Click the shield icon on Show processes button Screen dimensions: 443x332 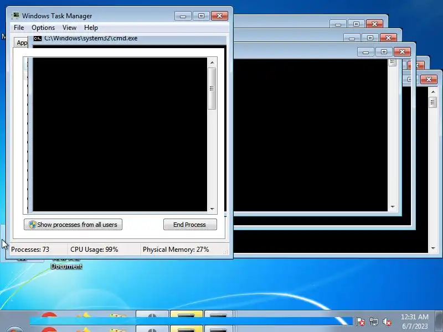pyautogui.click(x=33, y=225)
